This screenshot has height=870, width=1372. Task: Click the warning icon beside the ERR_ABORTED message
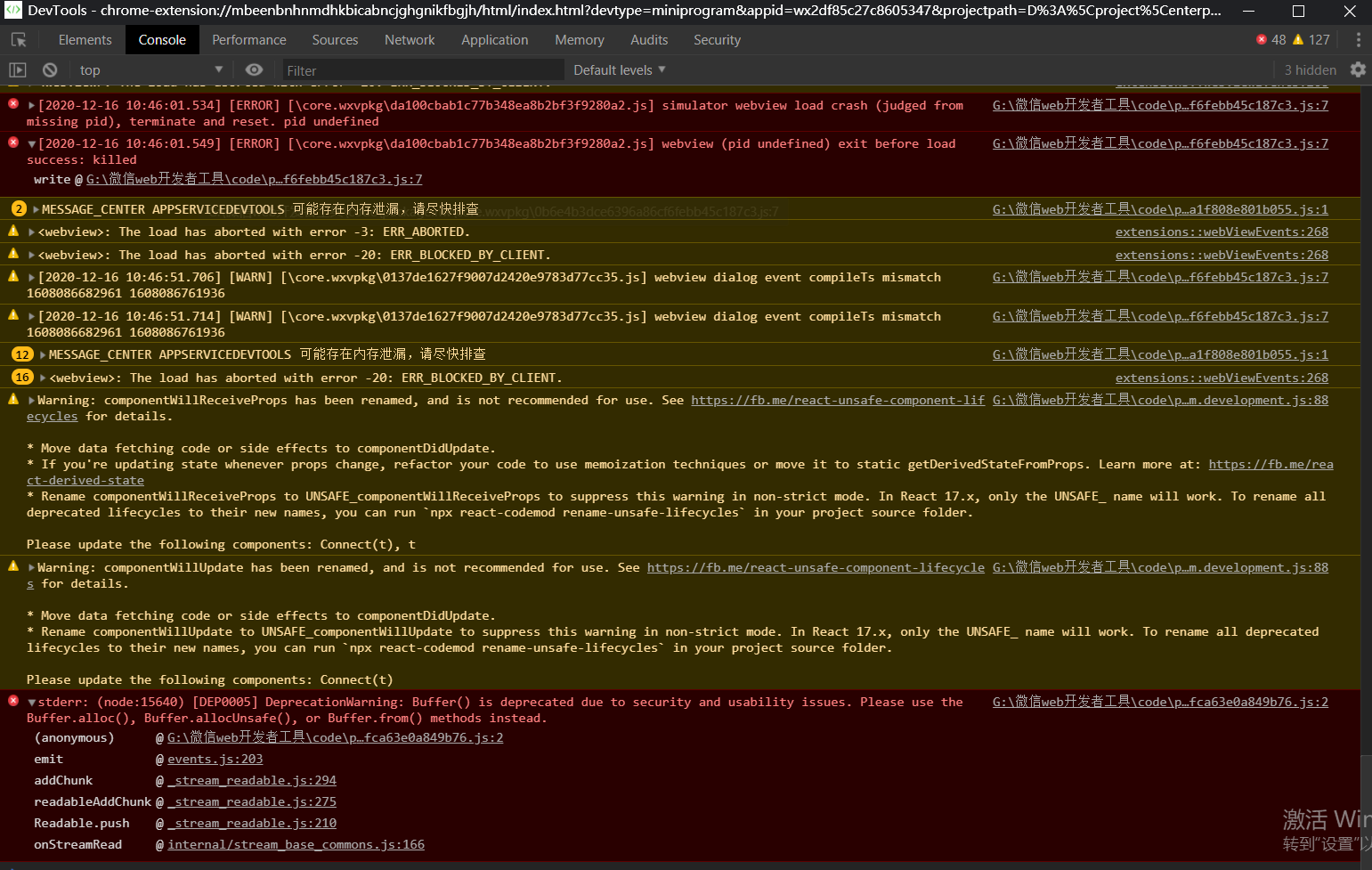[13, 231]
